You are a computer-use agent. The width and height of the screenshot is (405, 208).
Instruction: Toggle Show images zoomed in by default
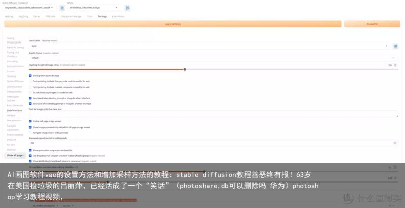[x=30, y=127]
